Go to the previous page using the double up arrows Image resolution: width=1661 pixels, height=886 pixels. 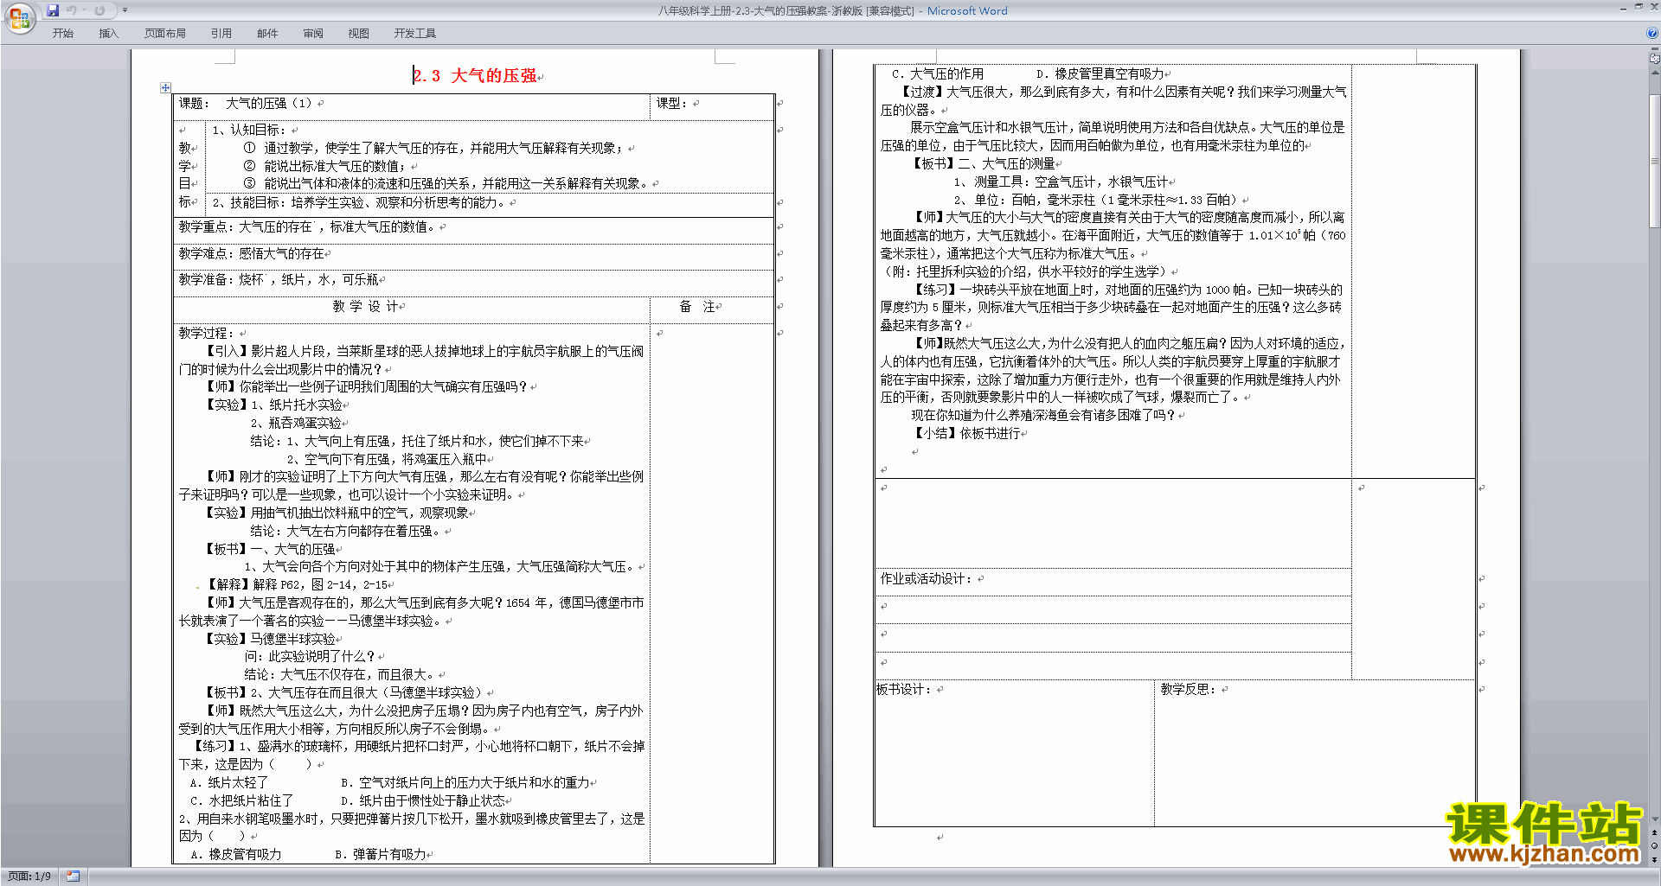point(1655,833)
